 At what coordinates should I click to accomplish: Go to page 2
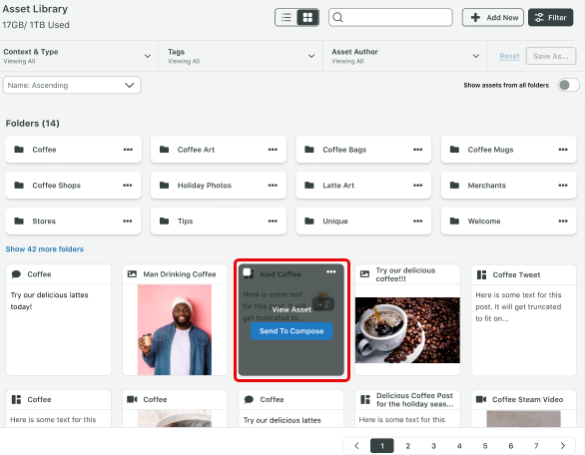(407, 446)
